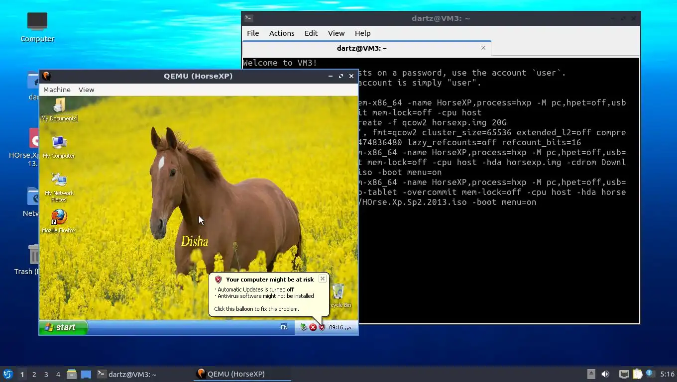Viewport: 677px width, 382px height.
Task: Open the Machine menu in QEMU
Action: tap(57, 90)
